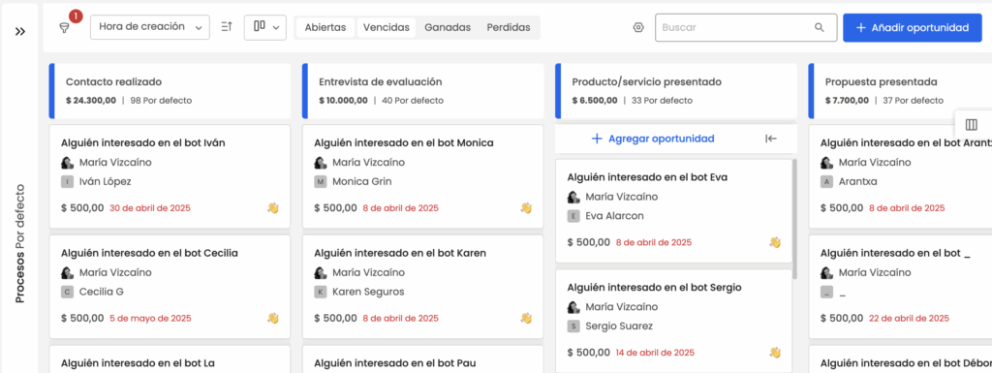Click the Sergio Suarez contact badge
Image resolution: width=992 pixels, height=373 pixels.
pyautogui.click(x=573, y=326)
